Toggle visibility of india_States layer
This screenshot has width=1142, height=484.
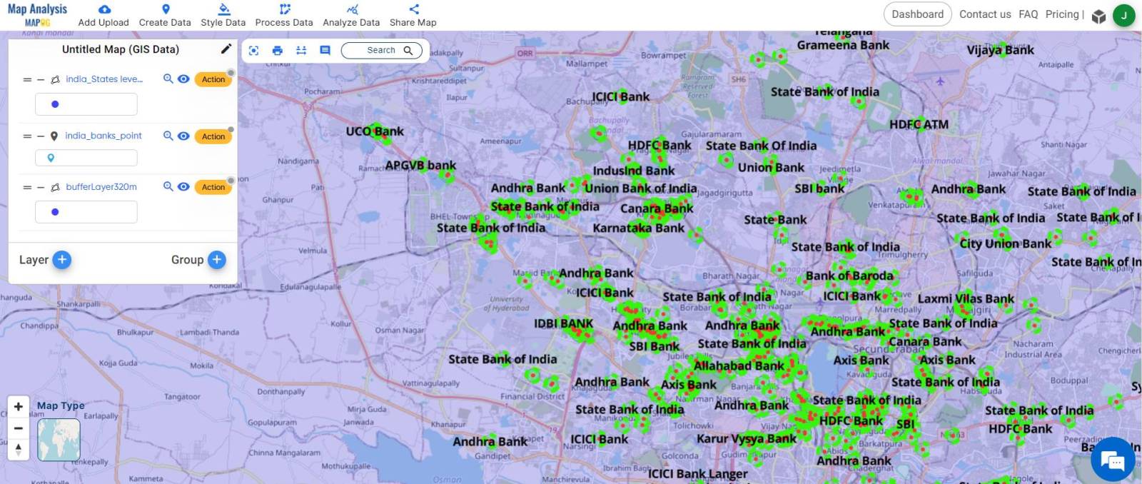[183, 79]
